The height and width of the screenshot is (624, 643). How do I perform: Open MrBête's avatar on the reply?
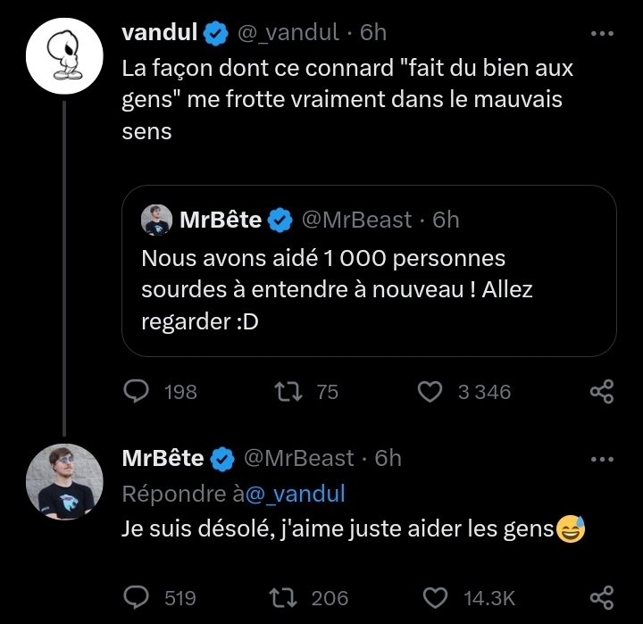63,483
